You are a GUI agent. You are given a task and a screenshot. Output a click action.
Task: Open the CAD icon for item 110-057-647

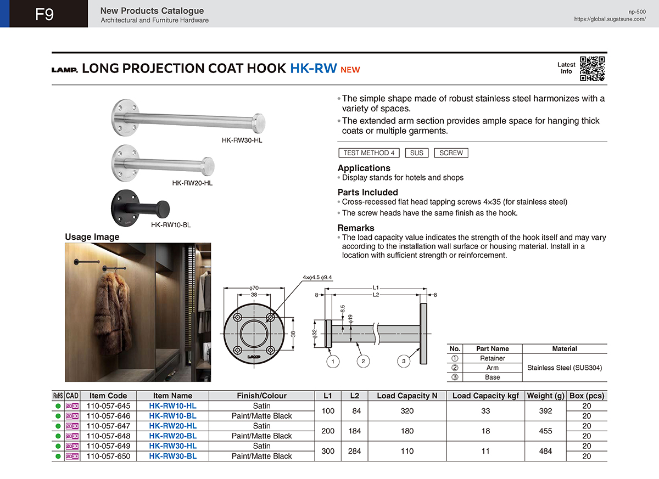coord(72,426)
